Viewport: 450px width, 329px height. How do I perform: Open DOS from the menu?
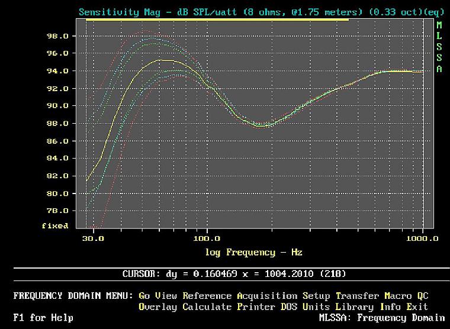click(289, 307)
